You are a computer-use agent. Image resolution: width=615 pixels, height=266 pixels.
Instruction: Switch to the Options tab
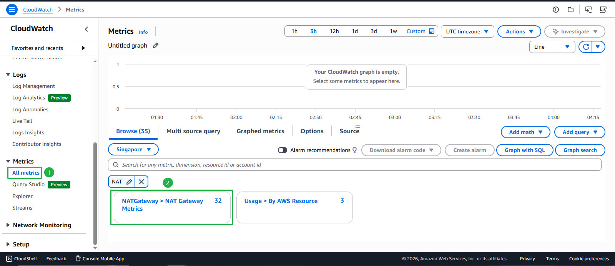coord(312,131)
